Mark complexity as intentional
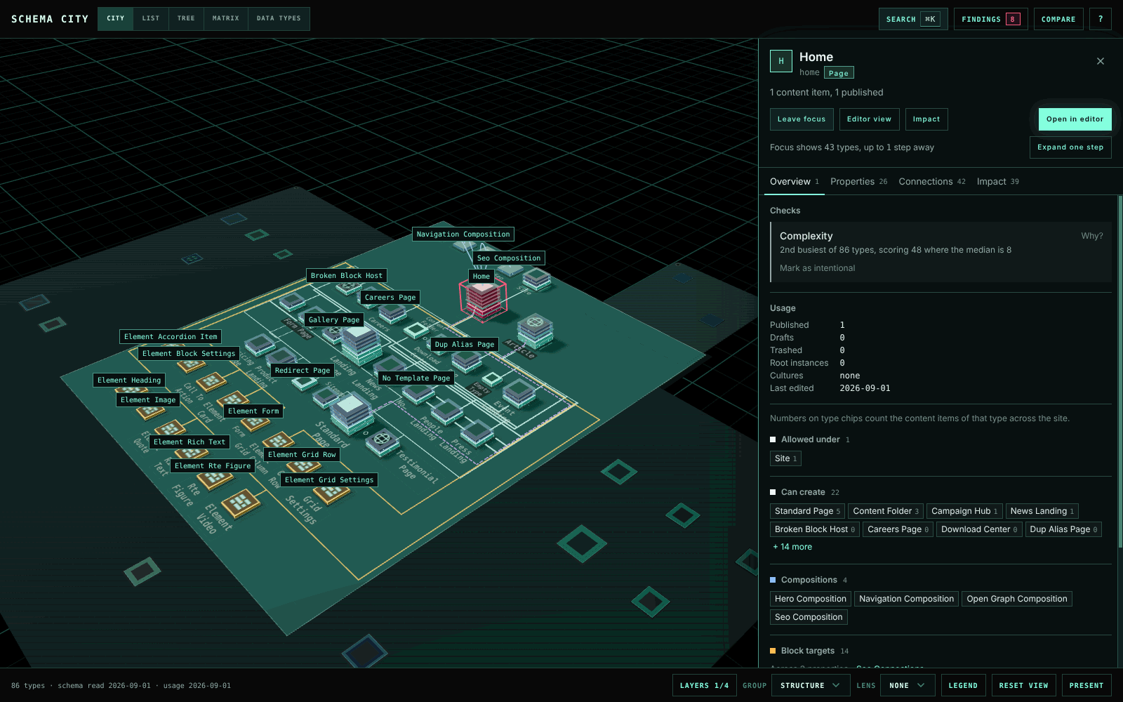This screenshot has height=702, width=1123. coord(817,268)
